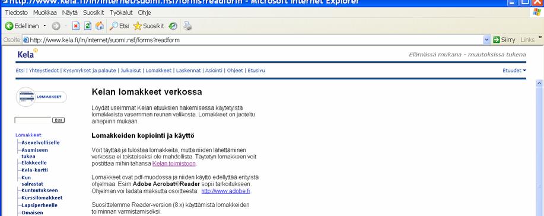Expand the address bar dropdown arrow
This screenshot has width=544, height=216.
[486, 40]
